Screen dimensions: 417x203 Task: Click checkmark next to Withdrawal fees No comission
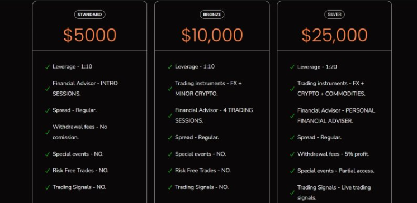click(48, 132)
